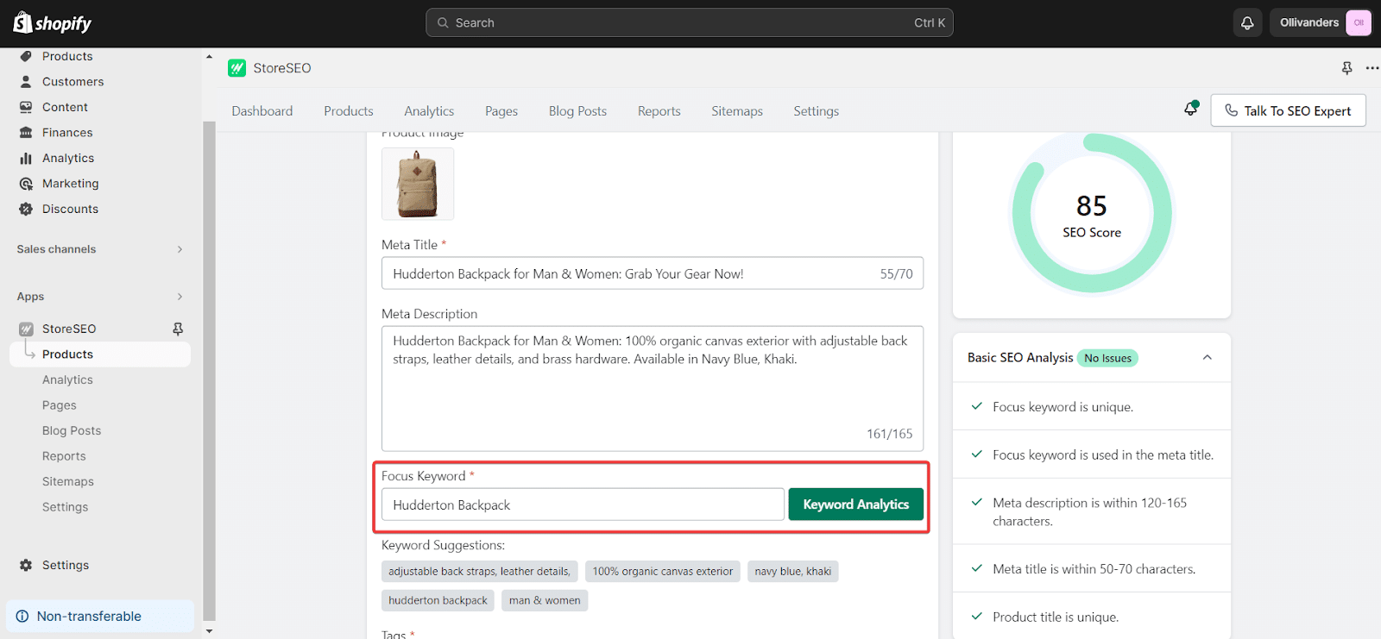Click the StoreSEO app logo icon
Viewport: 1381px width, 639px height.
click(x=236, y=68)
